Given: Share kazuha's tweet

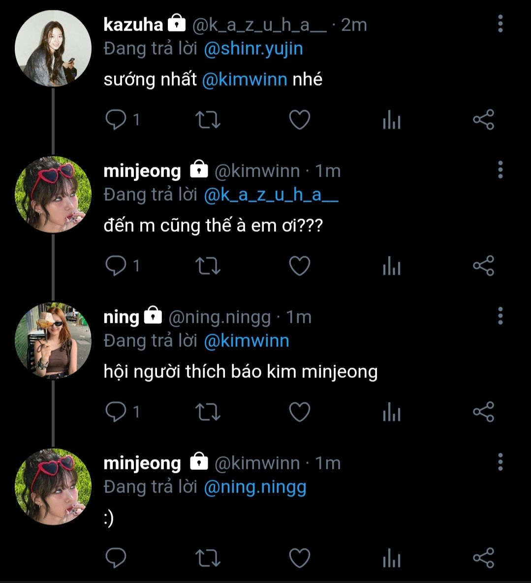Looking at the screenshot, I should (x=483, y=120).
